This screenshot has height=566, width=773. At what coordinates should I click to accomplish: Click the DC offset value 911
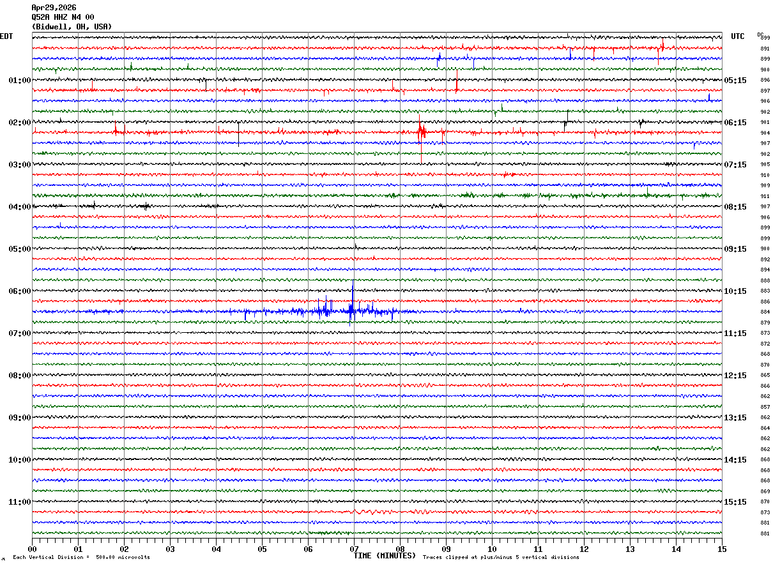765,196
